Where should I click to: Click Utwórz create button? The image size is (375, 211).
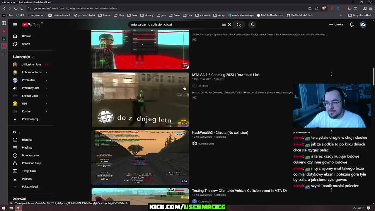336,25
